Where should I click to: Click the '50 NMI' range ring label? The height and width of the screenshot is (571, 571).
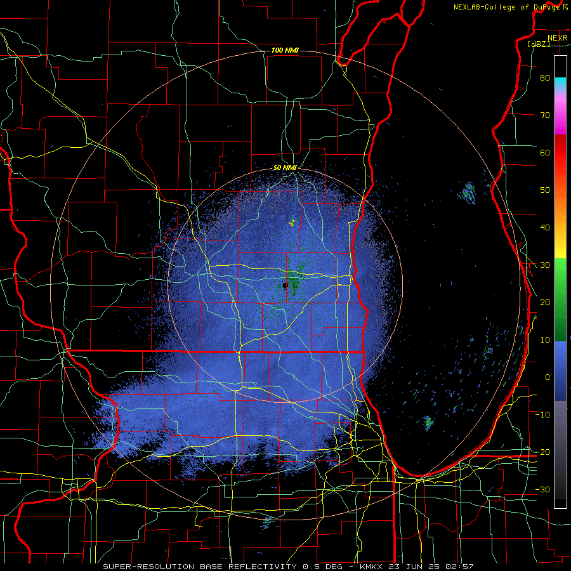(x=285, y=167)
